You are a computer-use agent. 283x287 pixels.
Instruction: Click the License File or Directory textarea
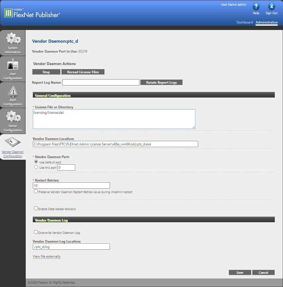tap(114, 119)
